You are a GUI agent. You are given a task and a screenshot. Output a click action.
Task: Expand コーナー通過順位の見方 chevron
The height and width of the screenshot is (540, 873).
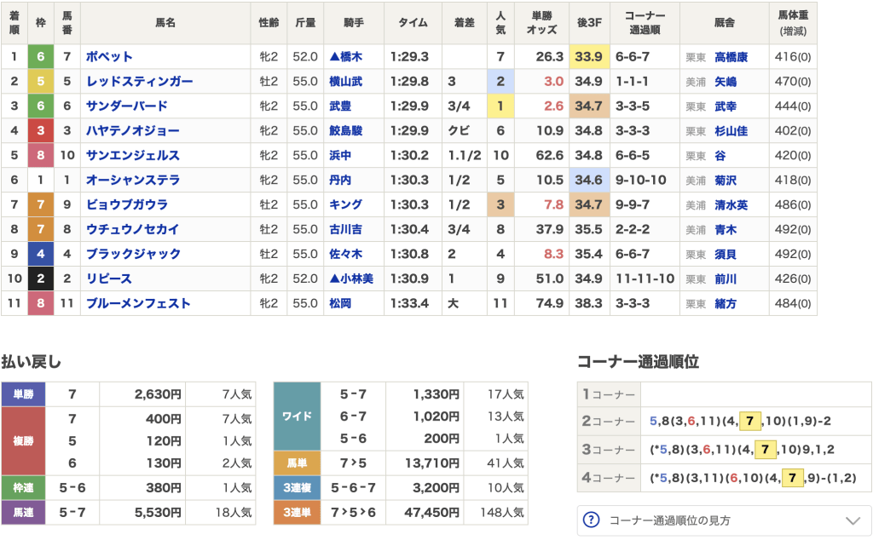pyautogui.click(x=853, y=520)
